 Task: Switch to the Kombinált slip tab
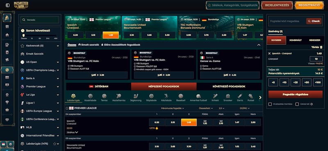point(295,40)
